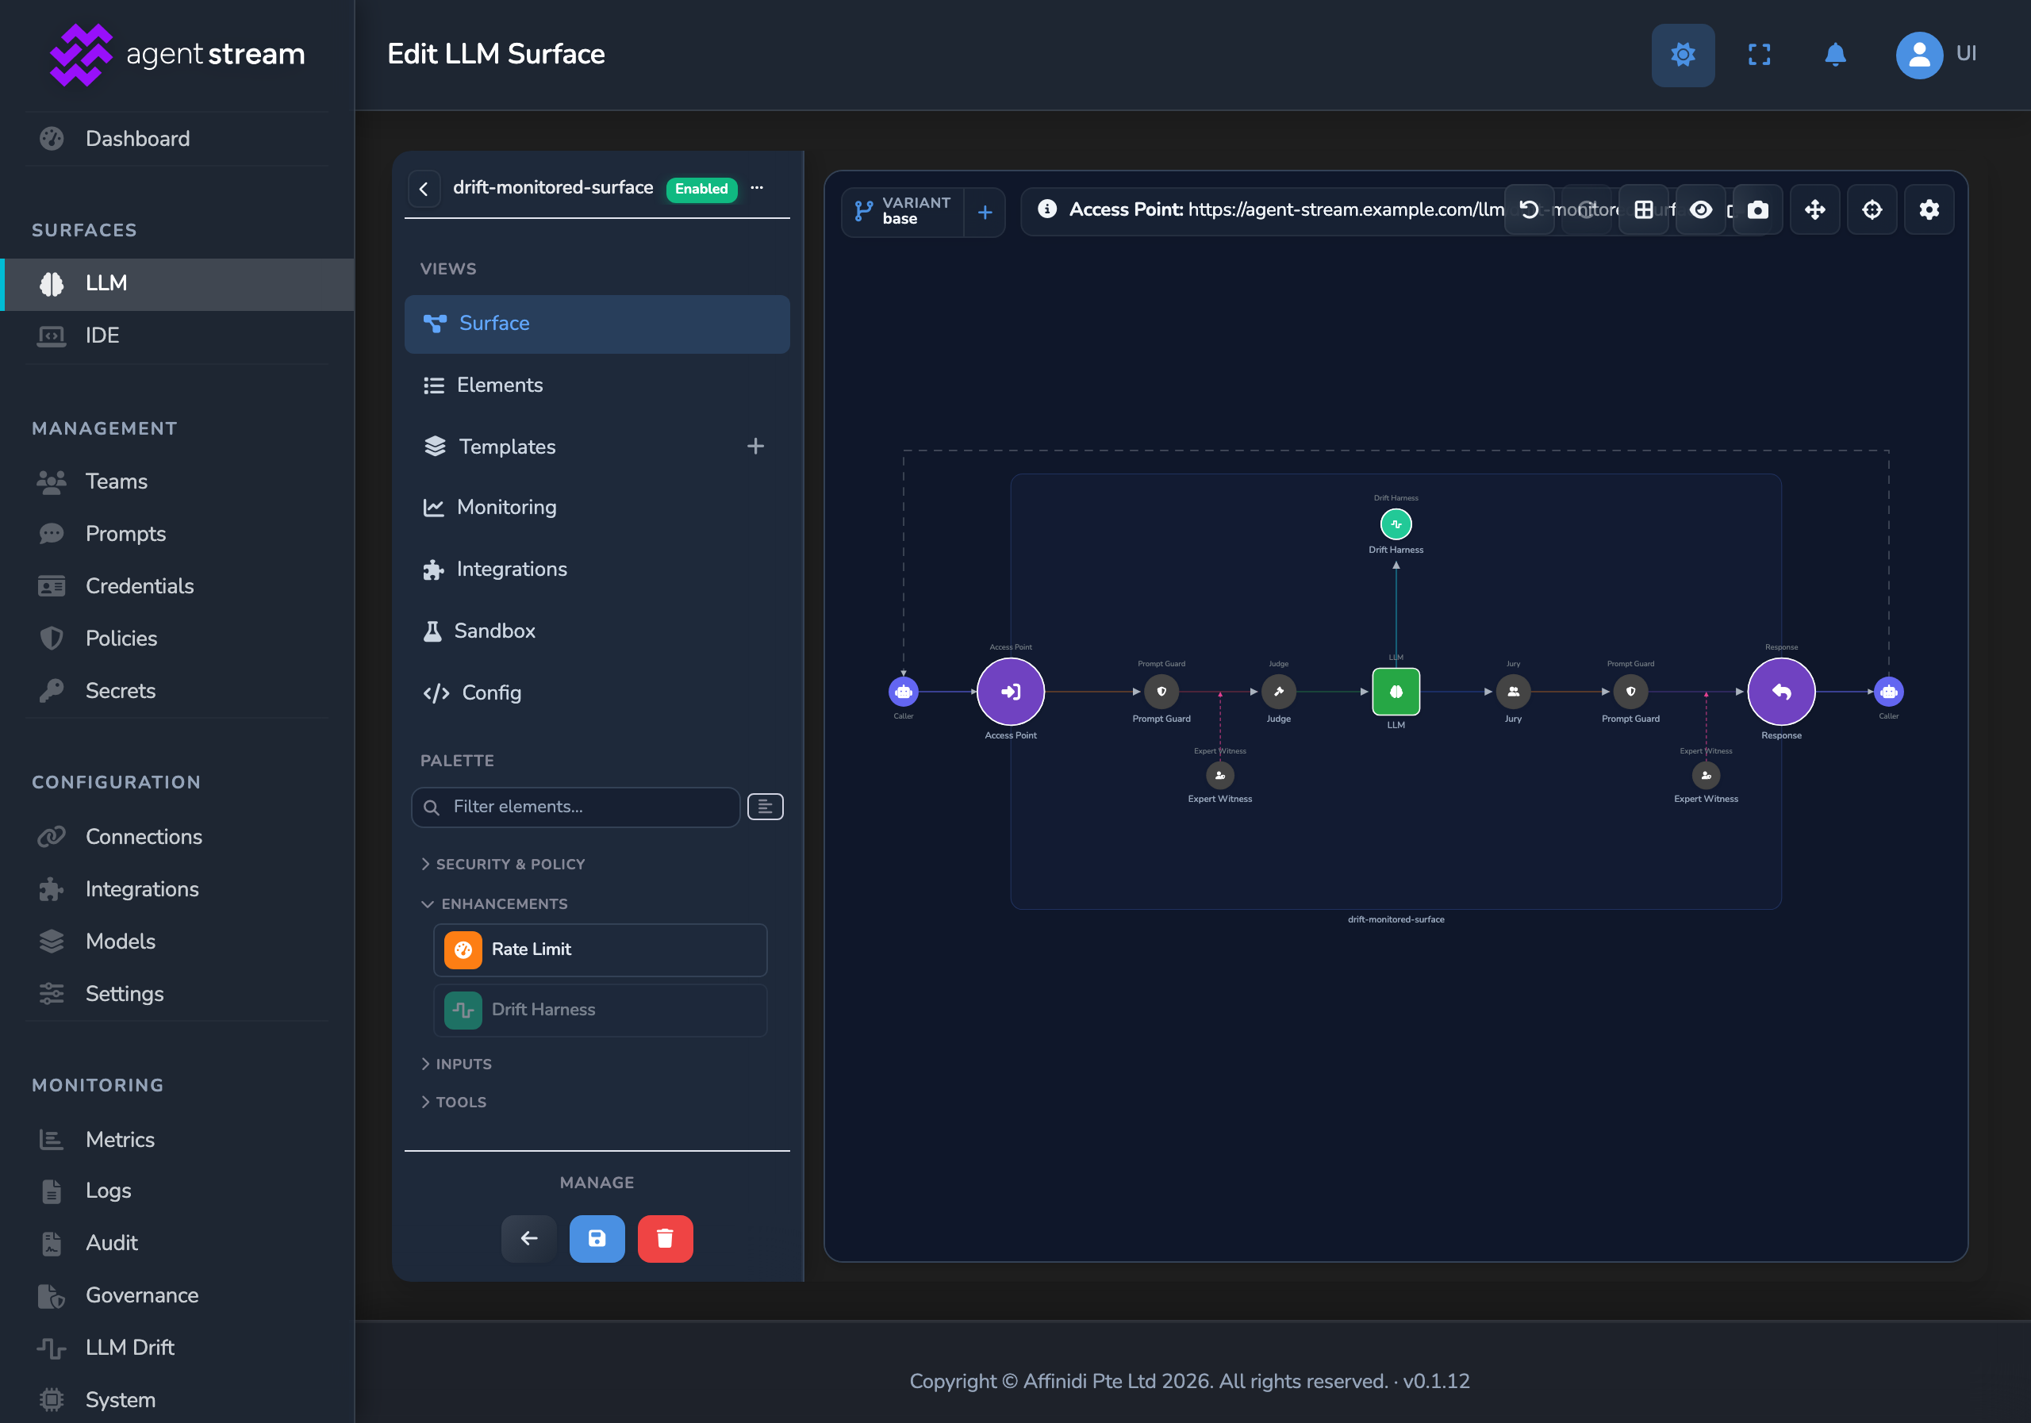The width and height of the screenshot is (2031, 1423).
Task: Open the ellipsis menu next to Enabled badge
Action: (756, 187)
